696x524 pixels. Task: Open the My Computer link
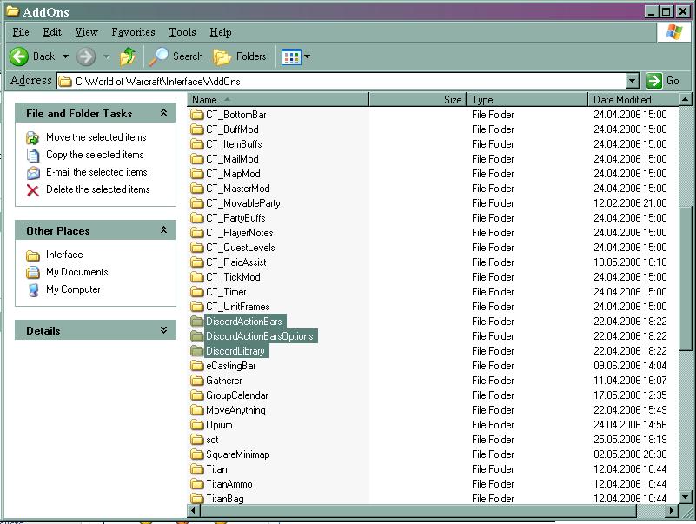[x=73, y=289]
